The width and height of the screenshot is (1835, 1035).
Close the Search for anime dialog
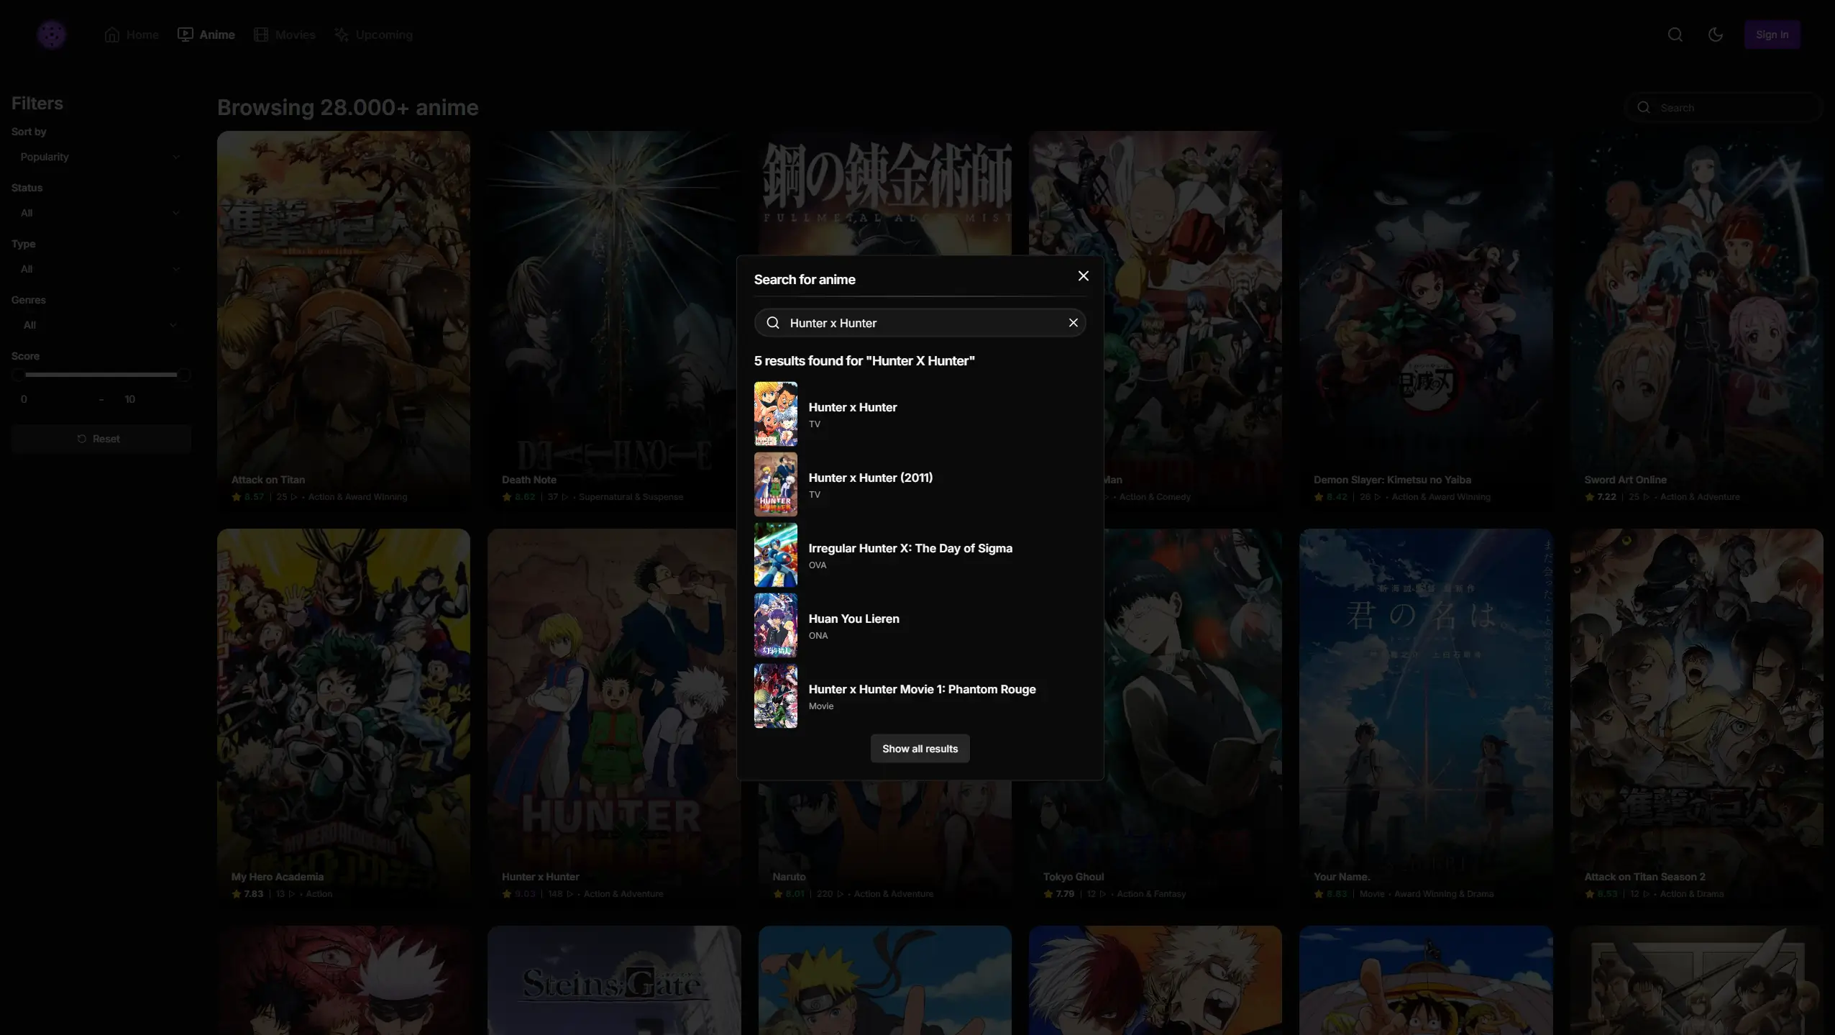pos(1083,276)
